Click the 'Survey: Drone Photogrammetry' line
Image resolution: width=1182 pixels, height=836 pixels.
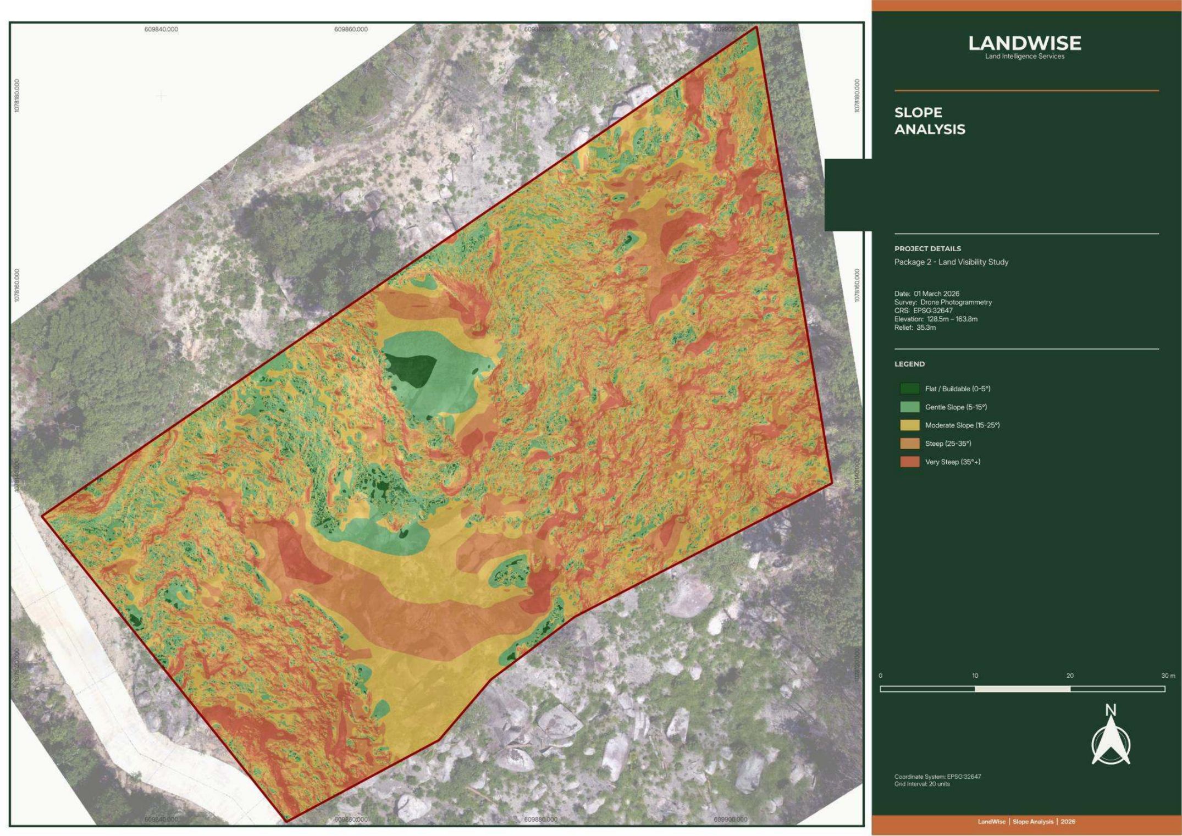coord(943,302)
